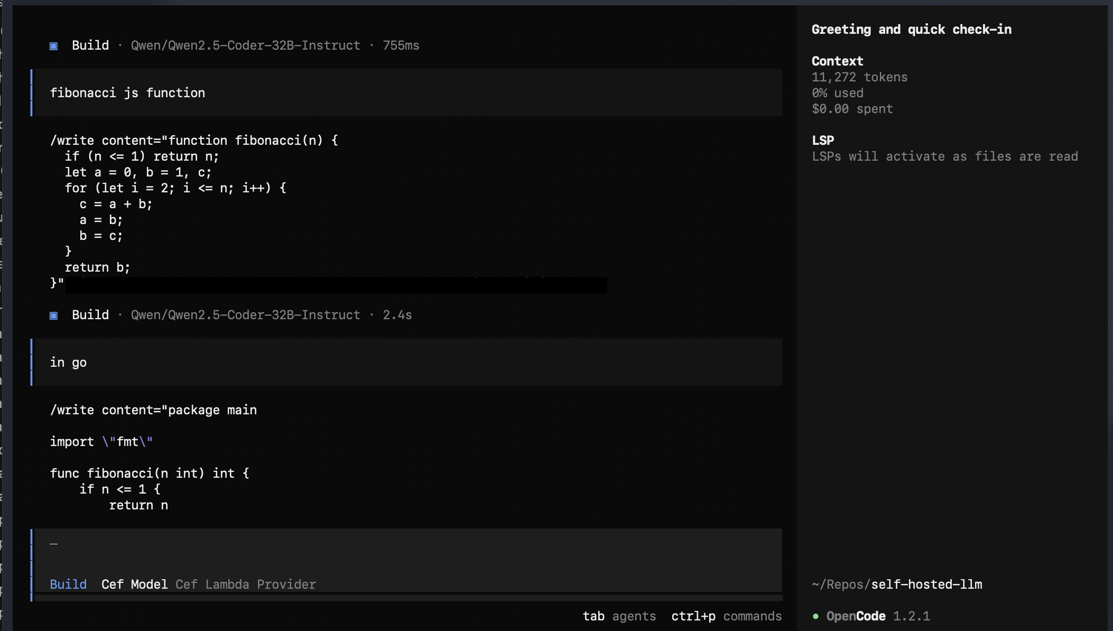Viewport: 1113px width, 631px height.
Task: Click the Cef Model selector
Action: (x=134, y=584)
